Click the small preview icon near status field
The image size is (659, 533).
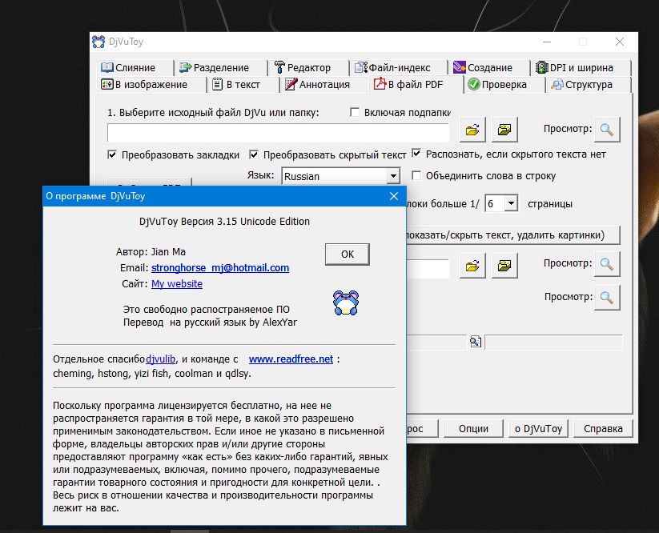(x=476, y=342)
